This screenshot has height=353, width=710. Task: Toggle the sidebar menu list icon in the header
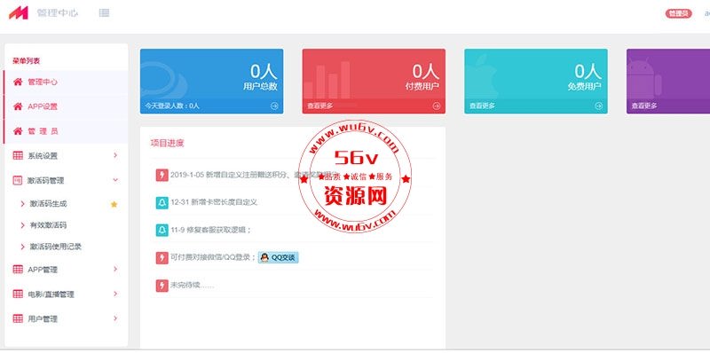point(104,12)
